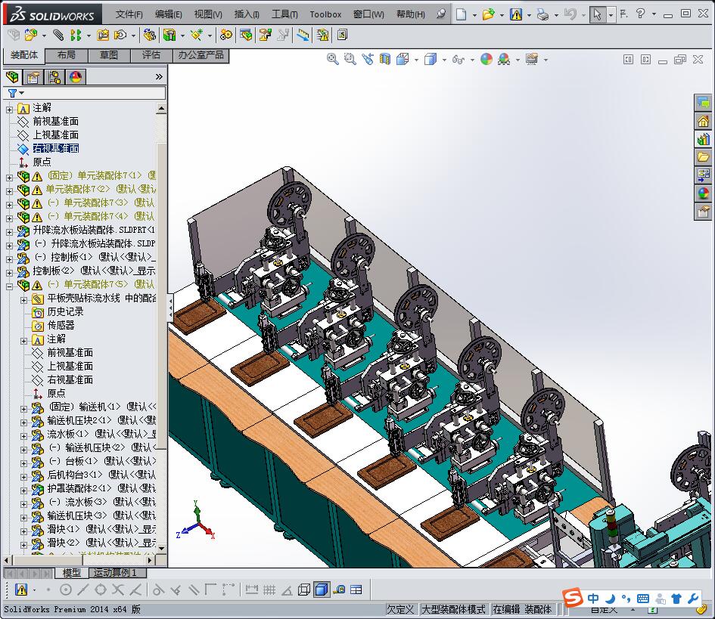Click the Insert Components assembly toolbar icon
The width and height of the screenshot is (715, 619).
32,35
